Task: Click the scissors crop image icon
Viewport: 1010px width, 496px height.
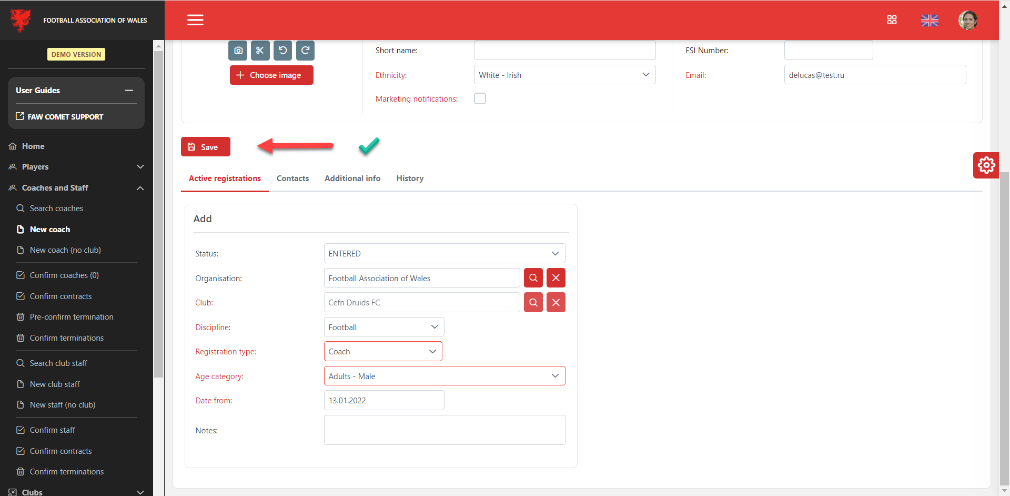Action: [x=260, y=51]
